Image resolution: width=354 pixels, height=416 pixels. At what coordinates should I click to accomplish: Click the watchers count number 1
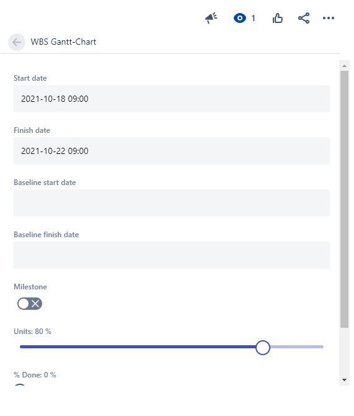point(254,18)
